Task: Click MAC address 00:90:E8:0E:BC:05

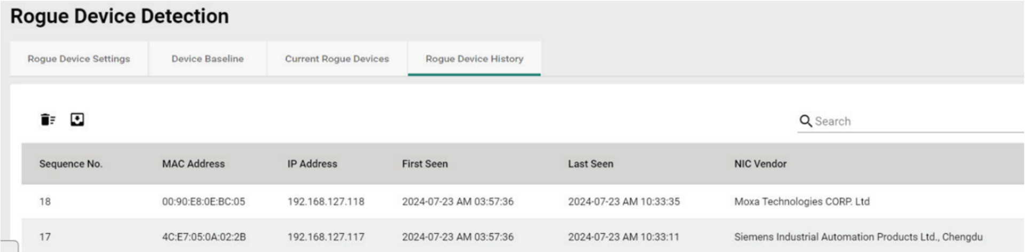Action: coord(203,202)
